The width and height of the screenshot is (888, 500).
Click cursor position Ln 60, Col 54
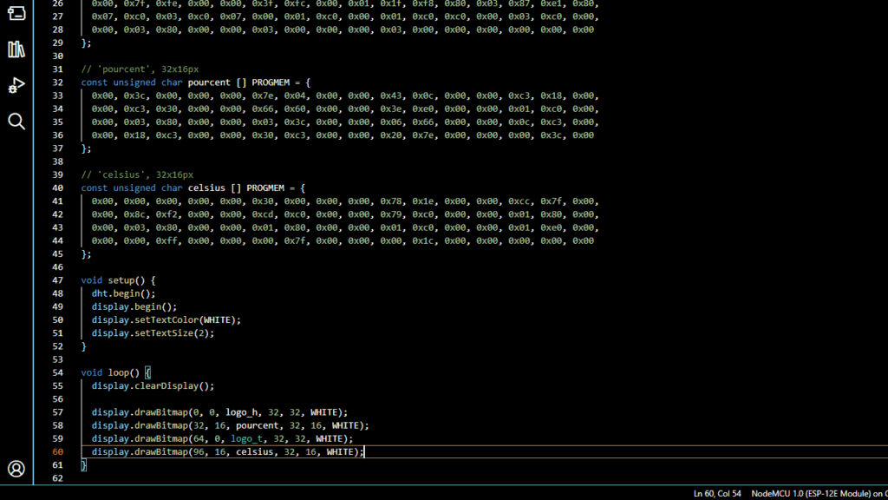coord(717,494)
